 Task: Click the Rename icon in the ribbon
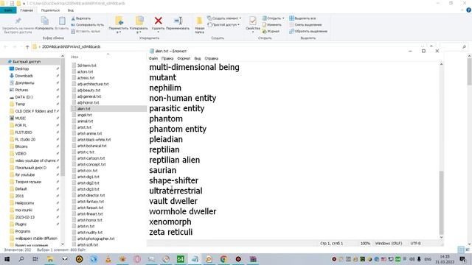pos(178,21)
